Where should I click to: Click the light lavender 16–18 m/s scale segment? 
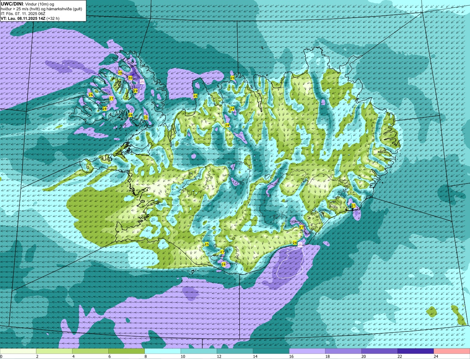[307, 351]
